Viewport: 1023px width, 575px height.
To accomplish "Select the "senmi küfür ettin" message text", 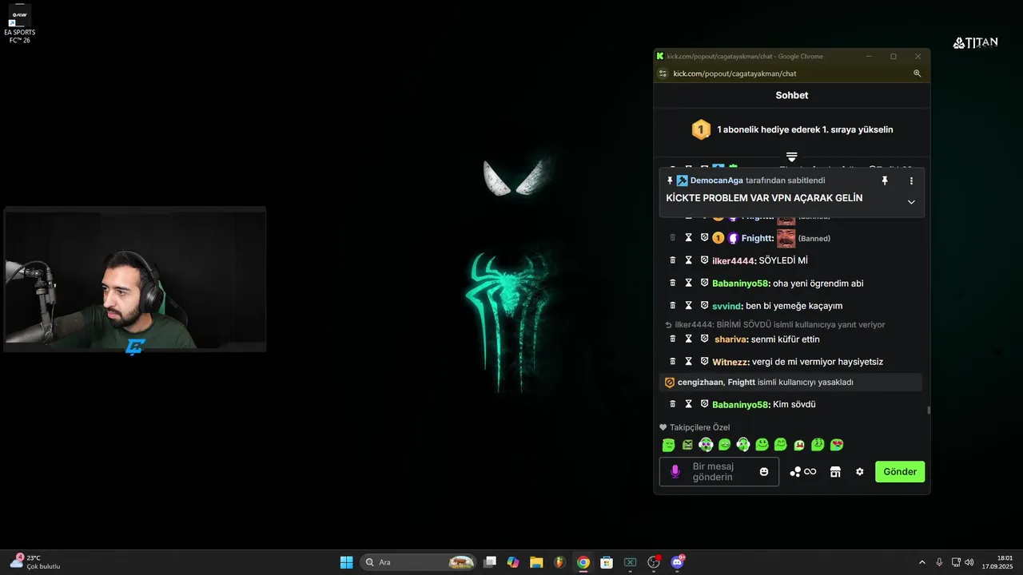I will pyautogui.click(x=786, y=339).
